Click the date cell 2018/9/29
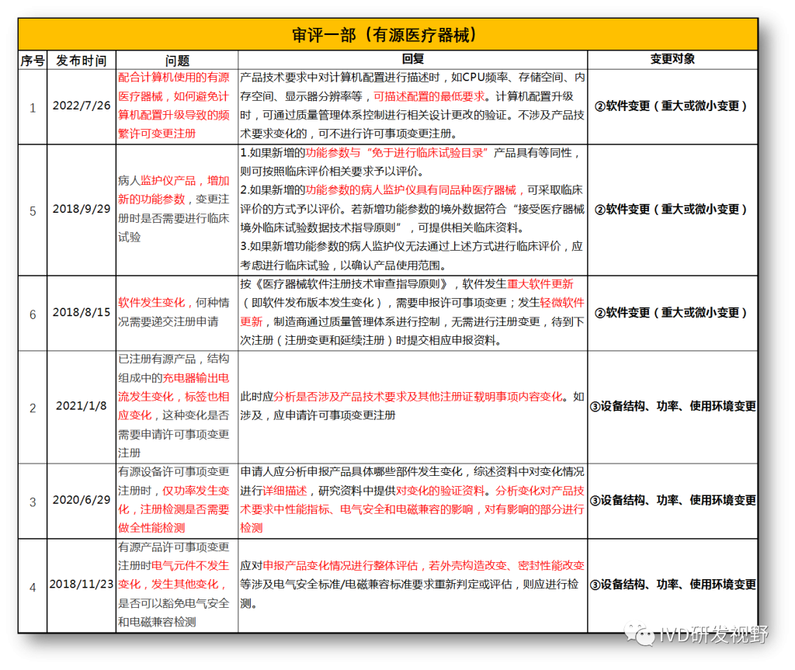This screenshot has width=795, height=670. [82, 210]
